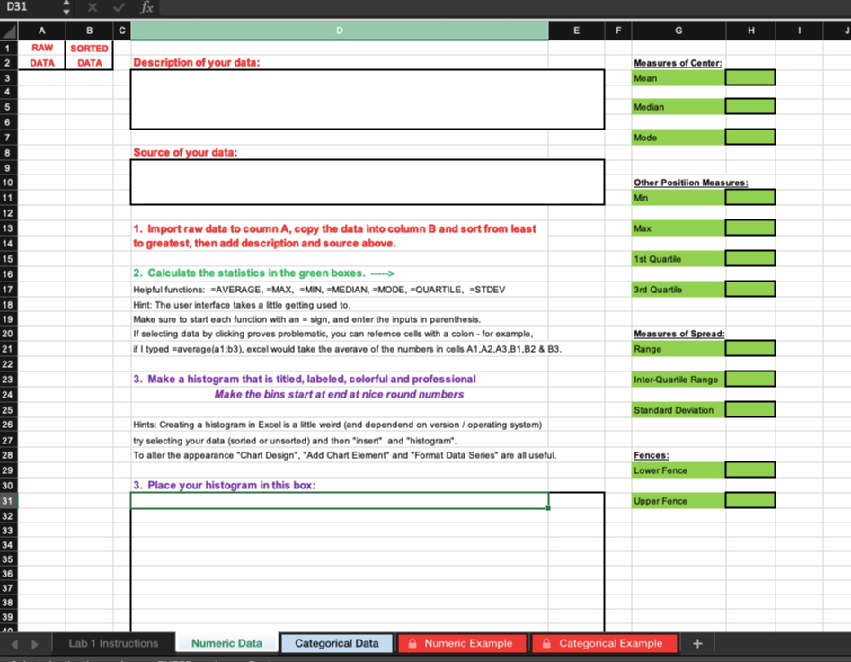
Task: Click the Description of your data box
Action: click(x=368, y=99)
